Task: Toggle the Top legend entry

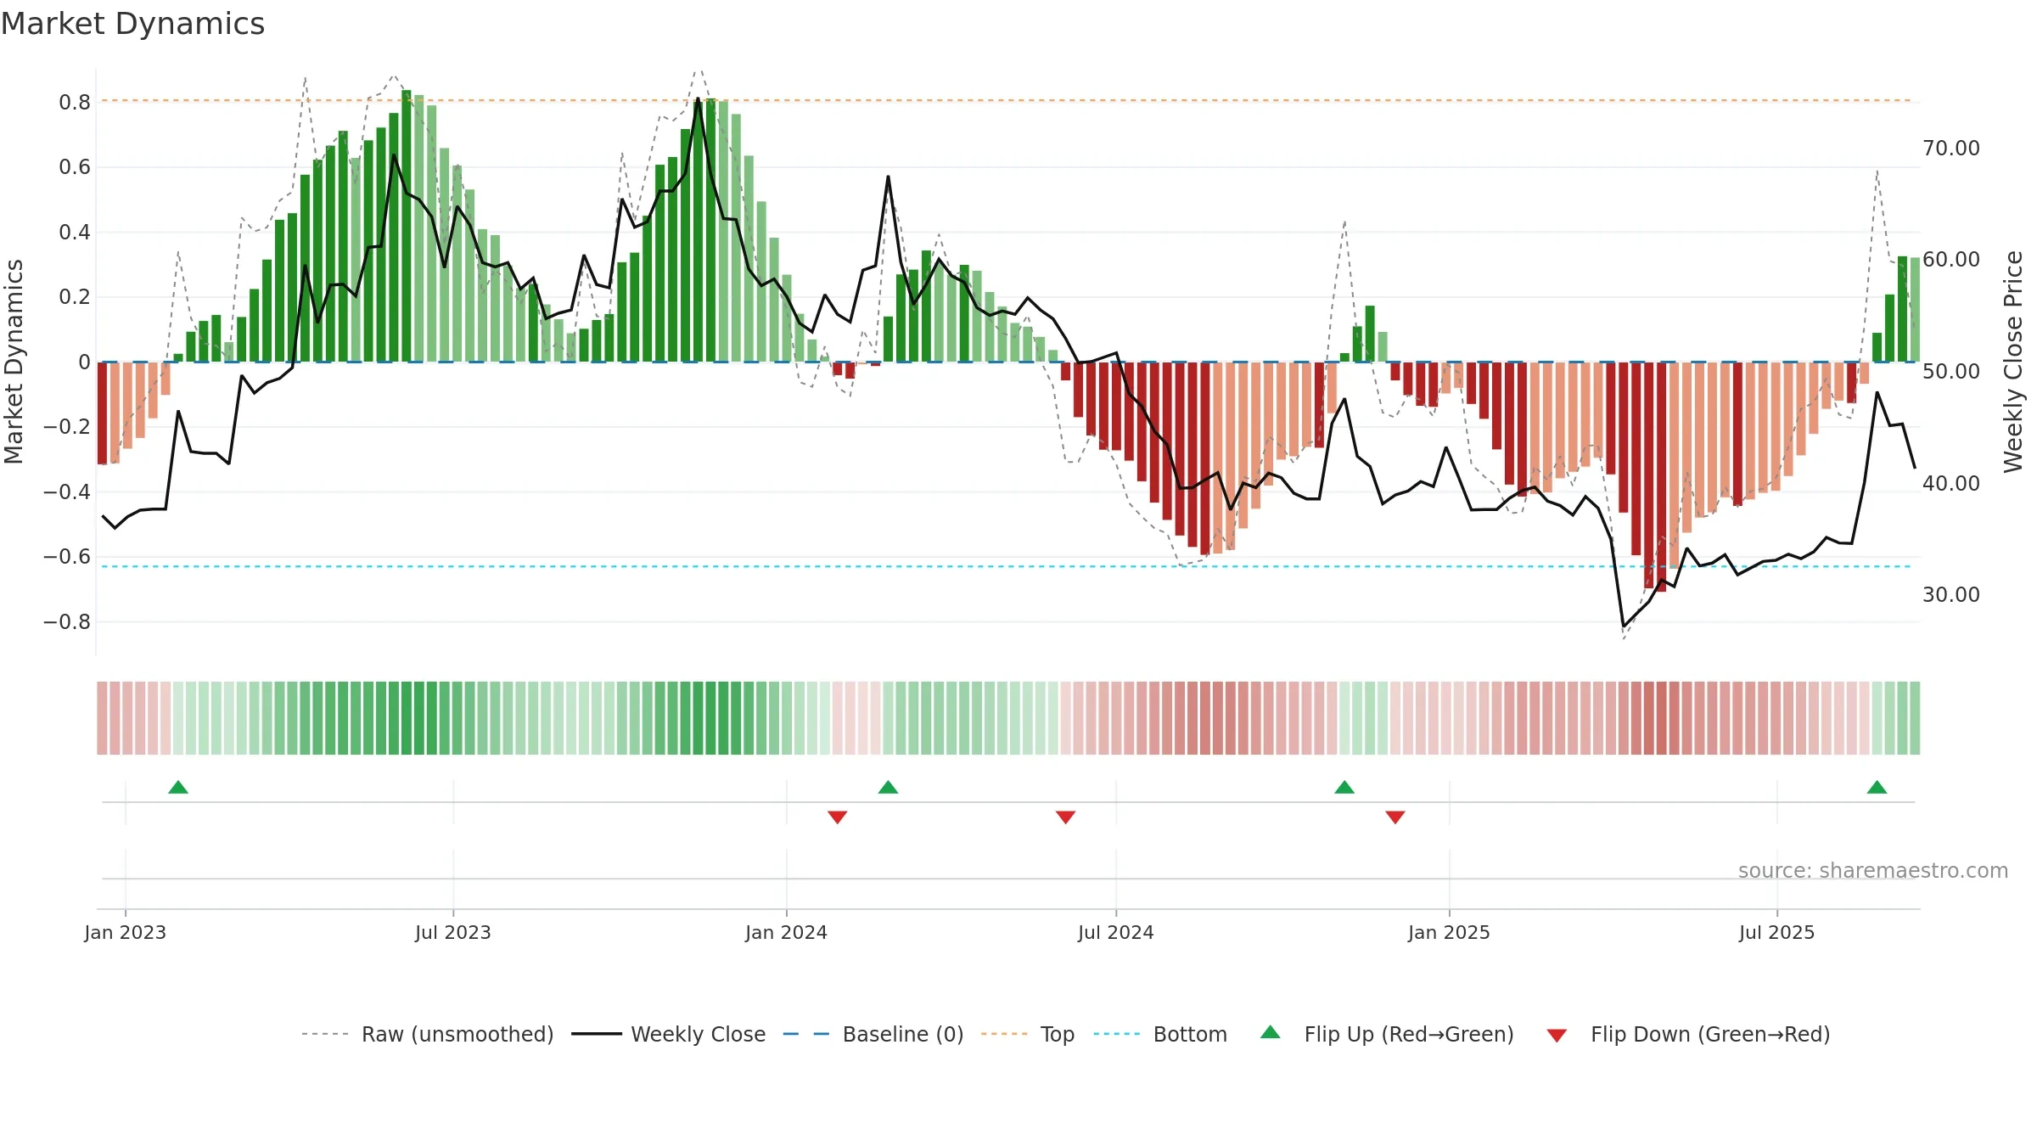Action: coord(1028,1034)
